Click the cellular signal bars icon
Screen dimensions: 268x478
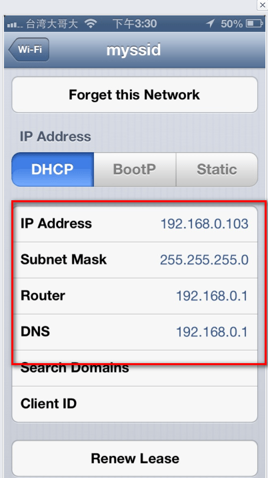click(15, 25)
